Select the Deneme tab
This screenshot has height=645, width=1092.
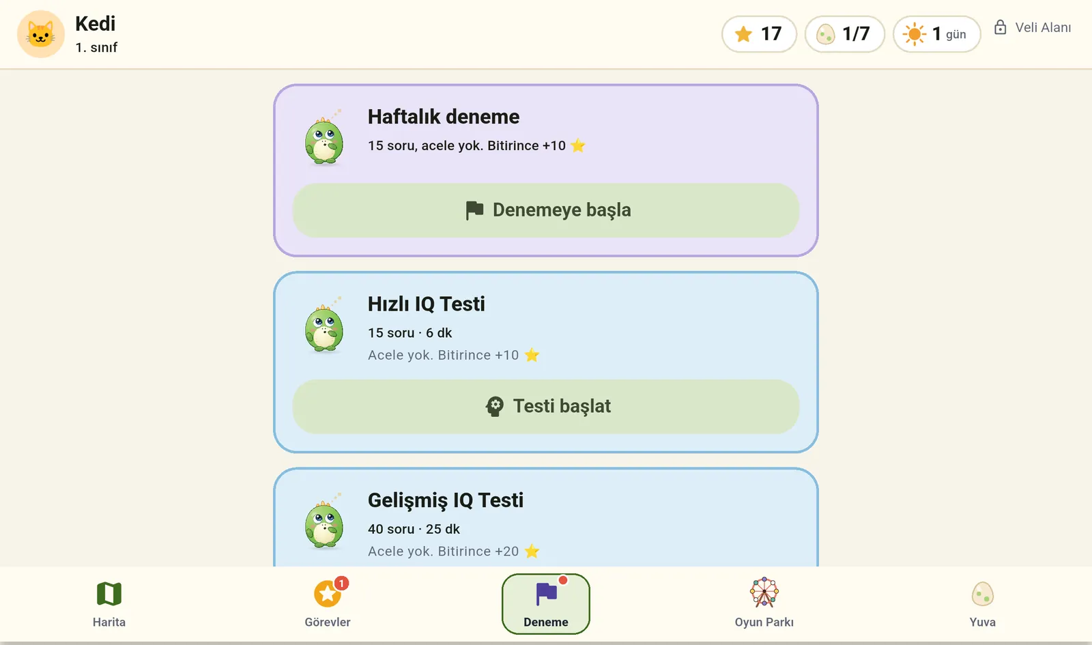tap(546, 604)
